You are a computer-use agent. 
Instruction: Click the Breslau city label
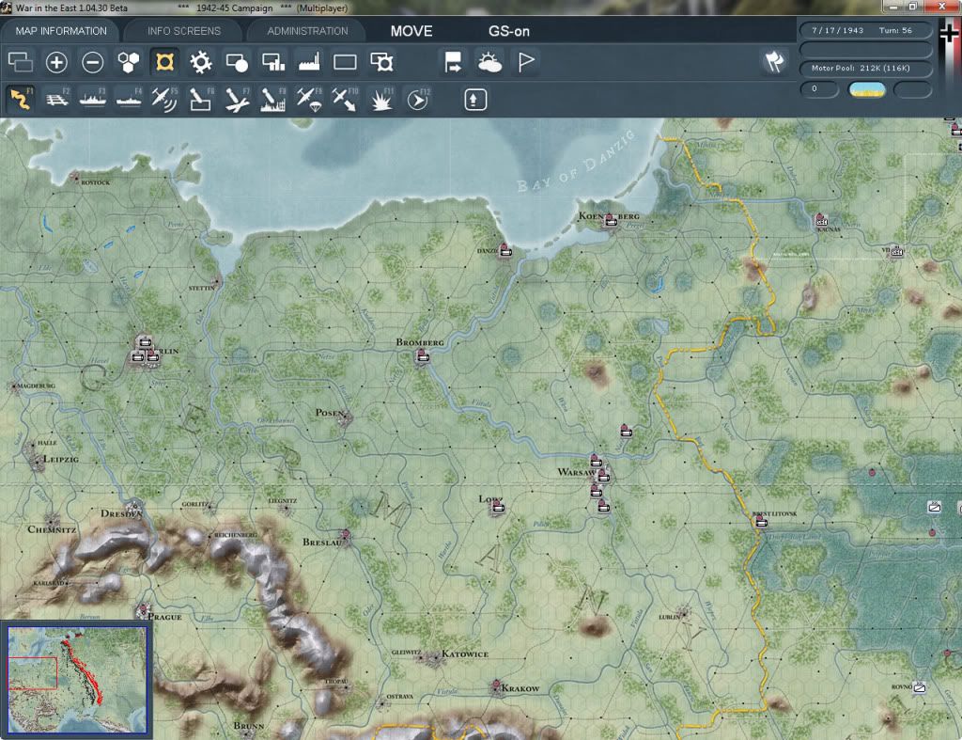(x=321, y=543)
